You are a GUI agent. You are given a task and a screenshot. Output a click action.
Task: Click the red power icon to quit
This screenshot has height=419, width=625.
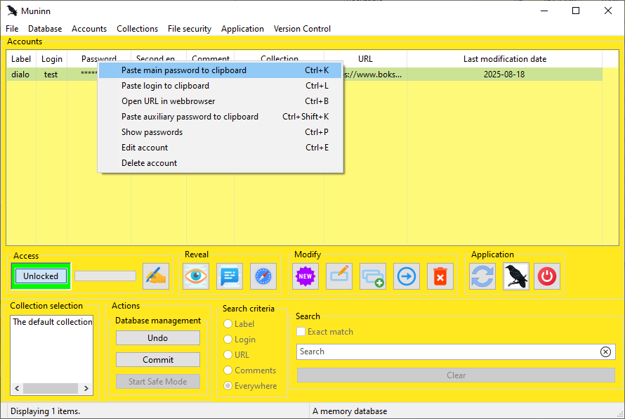547,276
